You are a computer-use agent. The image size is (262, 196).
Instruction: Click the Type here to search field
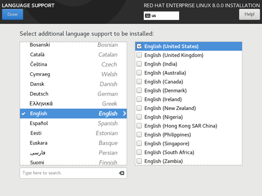pos(73,173)
